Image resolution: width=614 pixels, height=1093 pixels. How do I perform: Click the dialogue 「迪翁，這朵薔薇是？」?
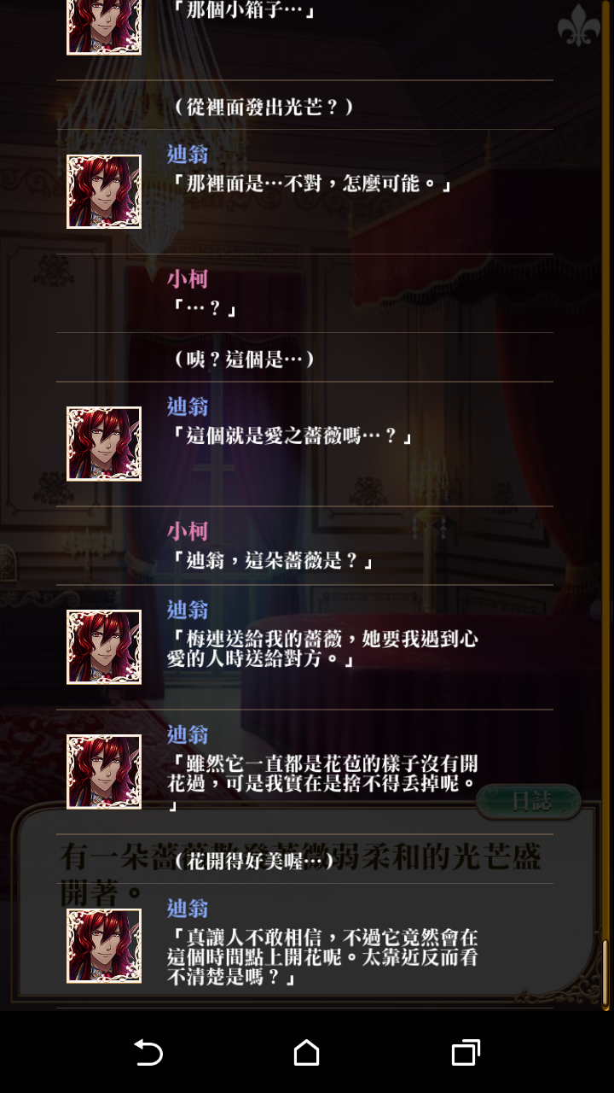[x=273, y=561]
